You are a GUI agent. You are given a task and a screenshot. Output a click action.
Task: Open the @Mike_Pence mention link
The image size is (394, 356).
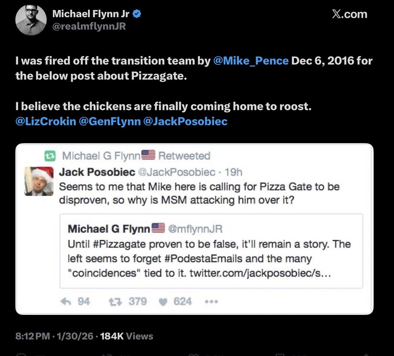pos(251,61)
